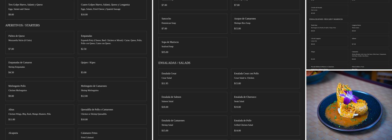This screenshot has height=140, width=392.
Task: Open the Ensalada de Churrasco item
Action: [265, 102]
